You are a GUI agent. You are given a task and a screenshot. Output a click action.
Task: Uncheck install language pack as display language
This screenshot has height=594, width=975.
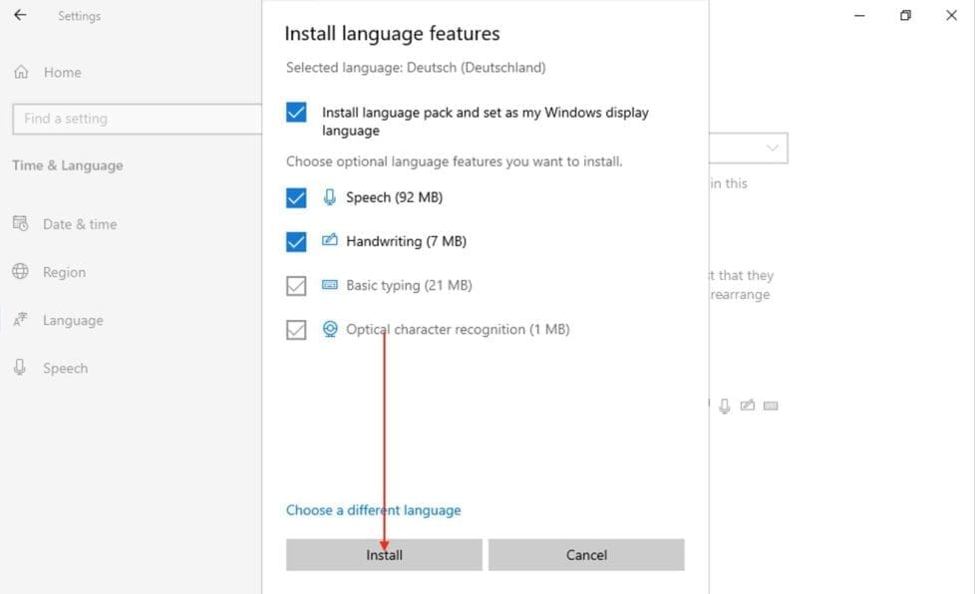pyautogui.click(x=296, y=113)
